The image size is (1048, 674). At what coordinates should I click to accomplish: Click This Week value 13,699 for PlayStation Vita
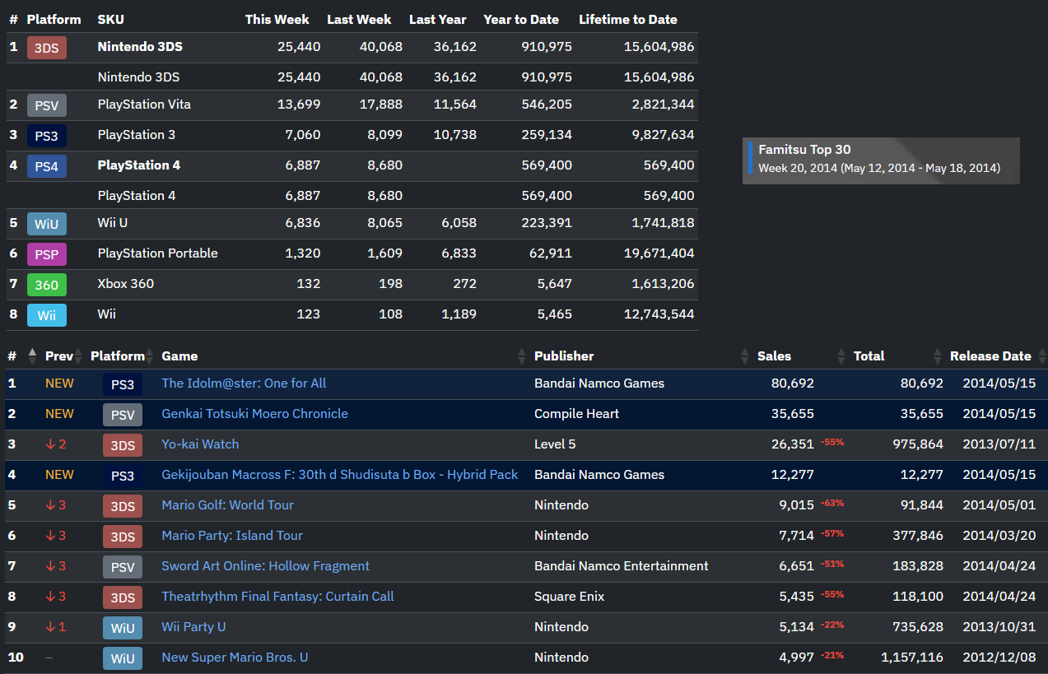point(300,105)
